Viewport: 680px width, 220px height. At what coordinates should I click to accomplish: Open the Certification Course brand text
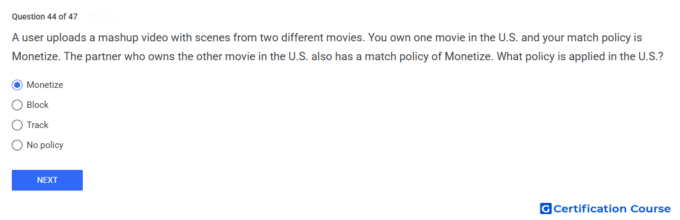[612, 209]
